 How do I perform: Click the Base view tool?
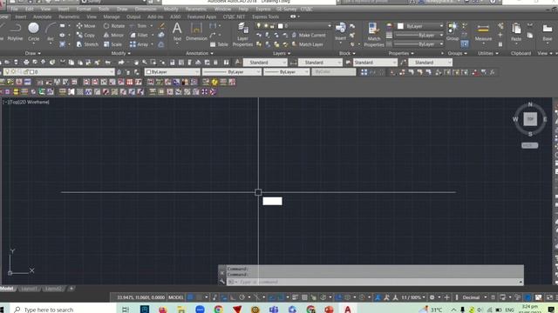[x=548, y=32]
